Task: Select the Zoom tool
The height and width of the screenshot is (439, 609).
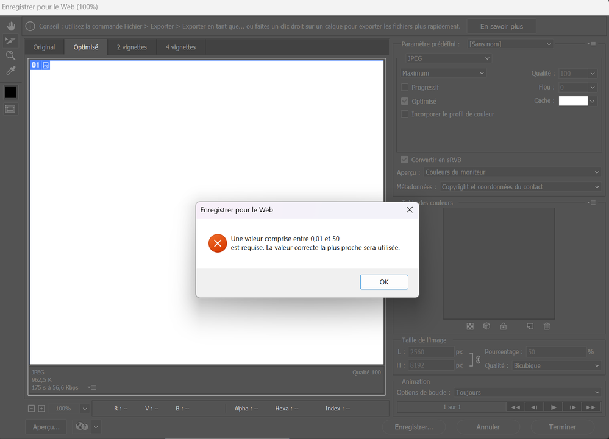Action: (x=10, y=55)
